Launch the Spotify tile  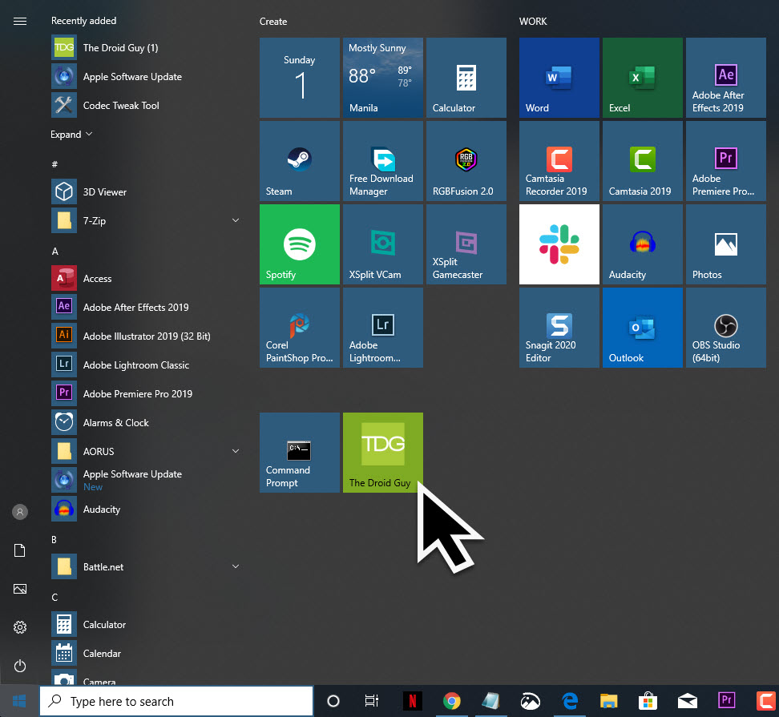pos(300,244)
